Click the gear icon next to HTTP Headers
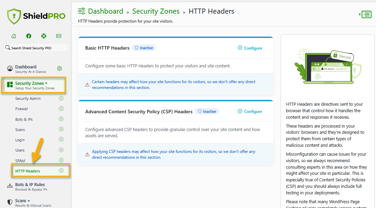376x208 pixels. coord(61,171)
